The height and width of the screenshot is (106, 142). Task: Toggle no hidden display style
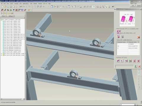[x=90, y=7]
